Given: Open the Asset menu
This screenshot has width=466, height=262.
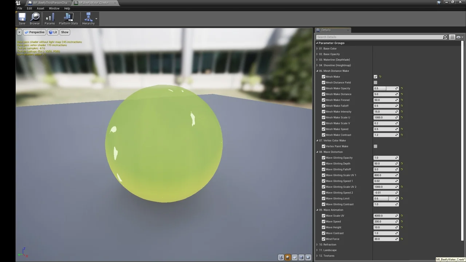Looking at the screenshot, I should [40, 8].
